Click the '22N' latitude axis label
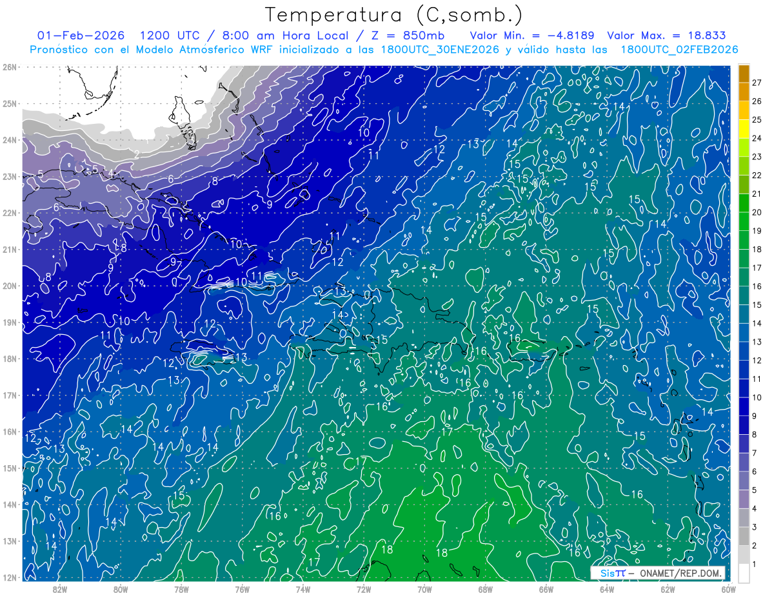The image size is (774, 598). 10,213
